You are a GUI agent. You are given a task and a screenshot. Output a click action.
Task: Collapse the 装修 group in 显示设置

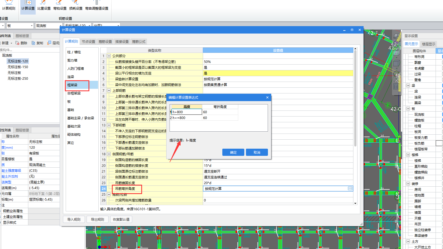[408, 184]
